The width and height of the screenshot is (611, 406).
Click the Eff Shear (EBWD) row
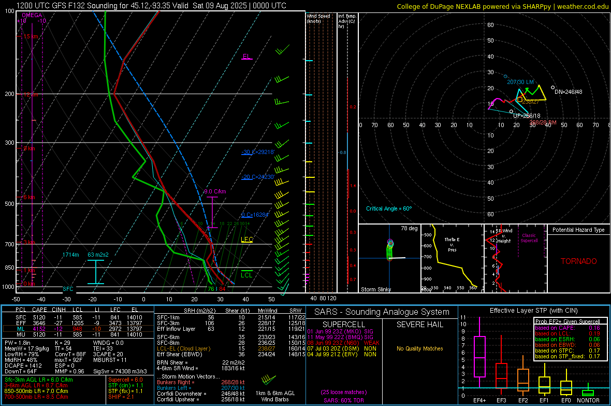coord(231,355)
